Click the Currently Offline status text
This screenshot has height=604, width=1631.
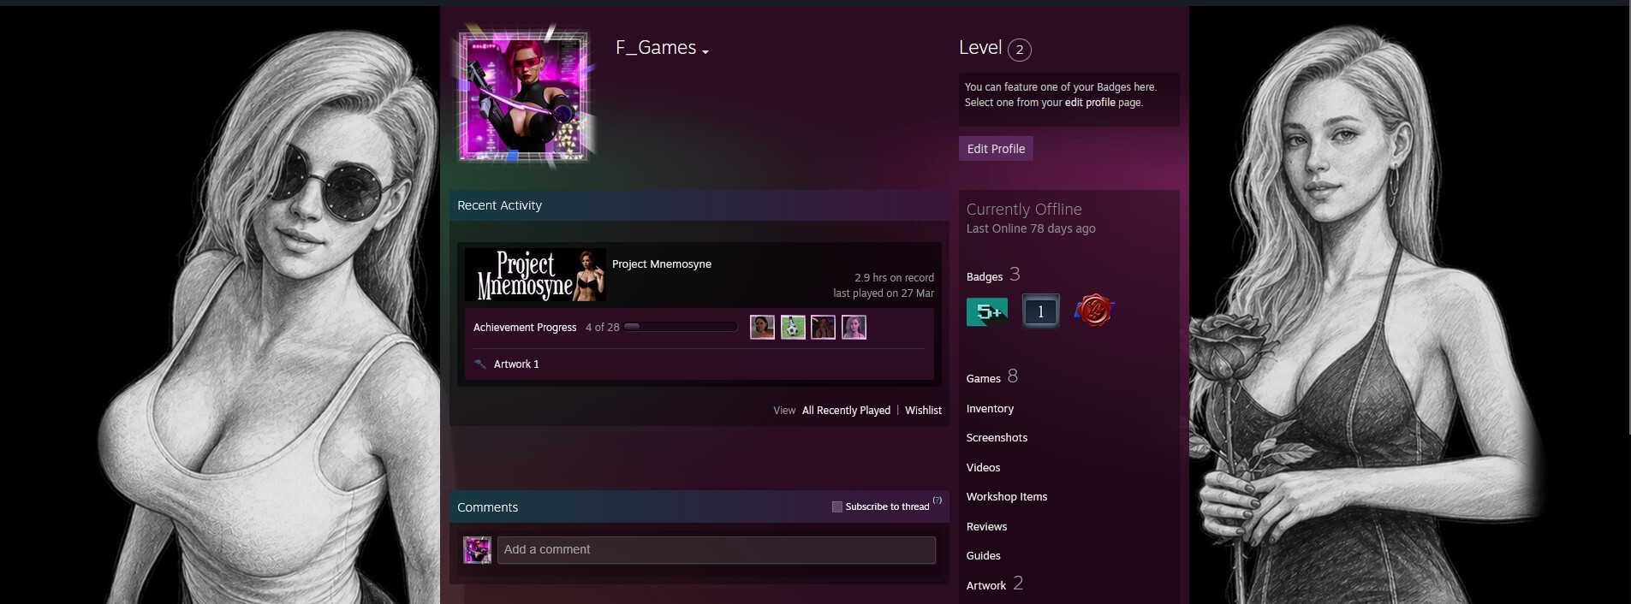coord(1024,210)
